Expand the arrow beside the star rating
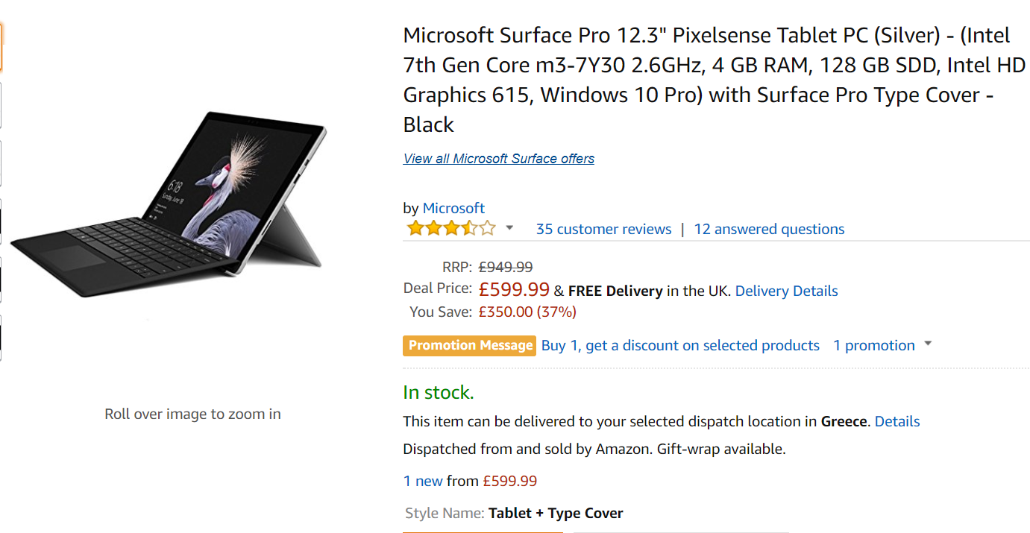The height and width of the screenshot is (533, 1030). tap(509, 228)
